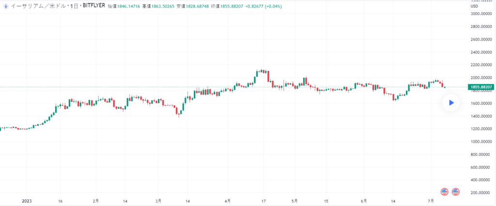The width and height of the screenshot is (496, 206).
Task: Open the USD currency selector
Action: point(474,6)
